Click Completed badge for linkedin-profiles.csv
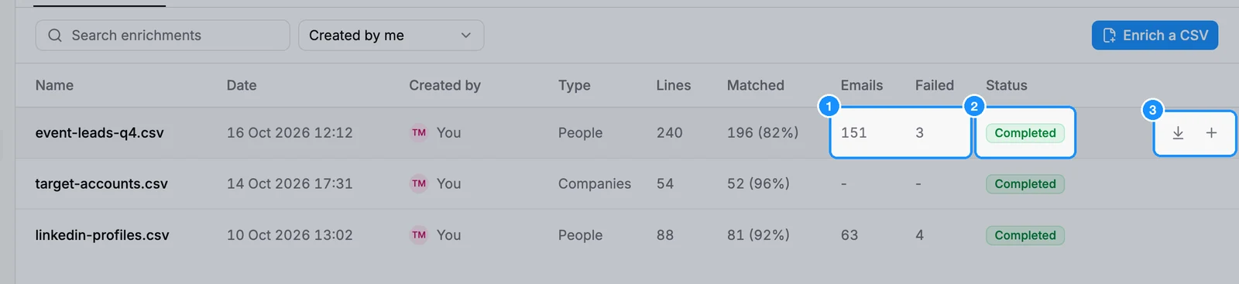 1025,235
